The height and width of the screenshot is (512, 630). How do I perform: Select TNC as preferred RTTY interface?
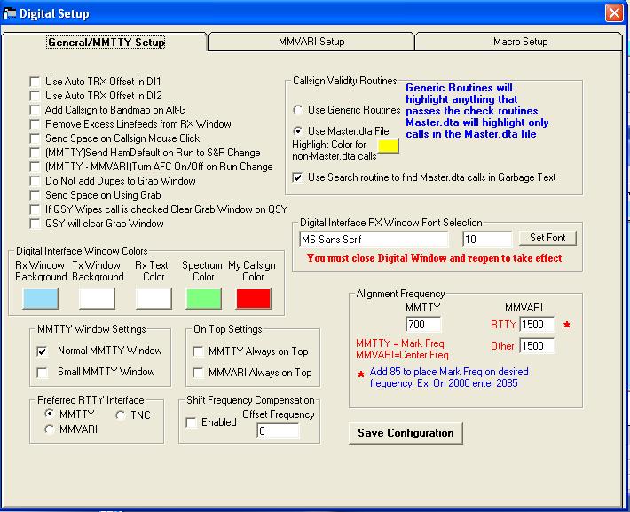(120, 415)
